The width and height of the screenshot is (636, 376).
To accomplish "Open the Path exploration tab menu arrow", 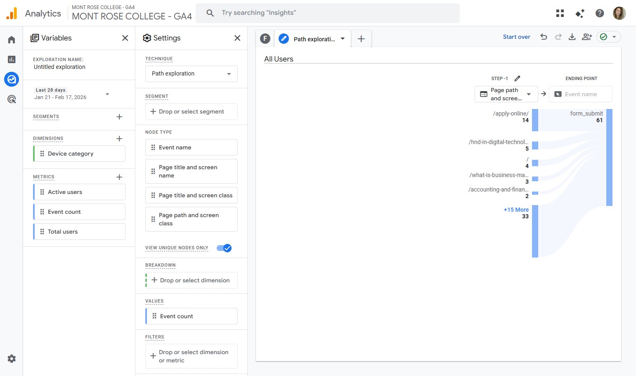I will [x=343, y=39].
